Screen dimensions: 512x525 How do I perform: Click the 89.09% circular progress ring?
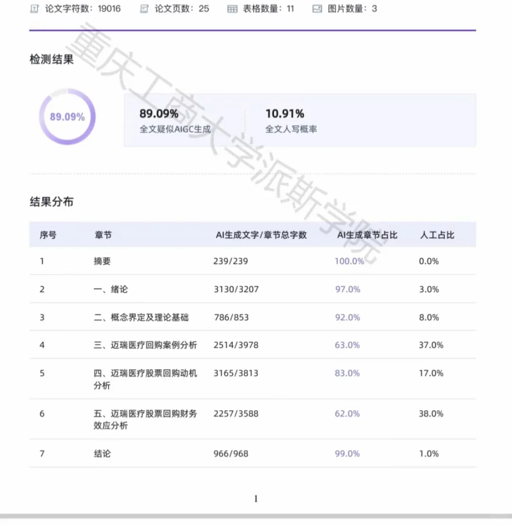67,116
